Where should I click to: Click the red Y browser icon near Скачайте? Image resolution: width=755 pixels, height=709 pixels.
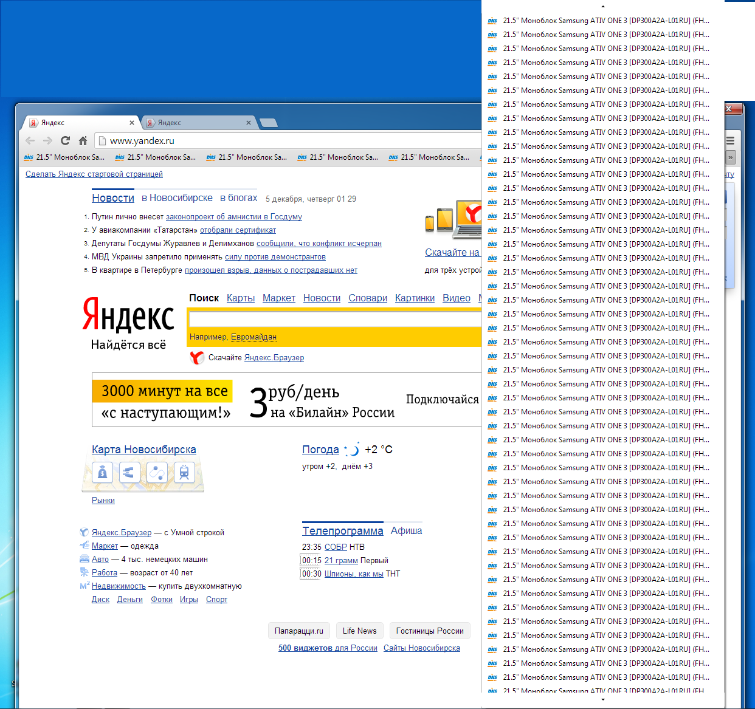tap(197, 358)
